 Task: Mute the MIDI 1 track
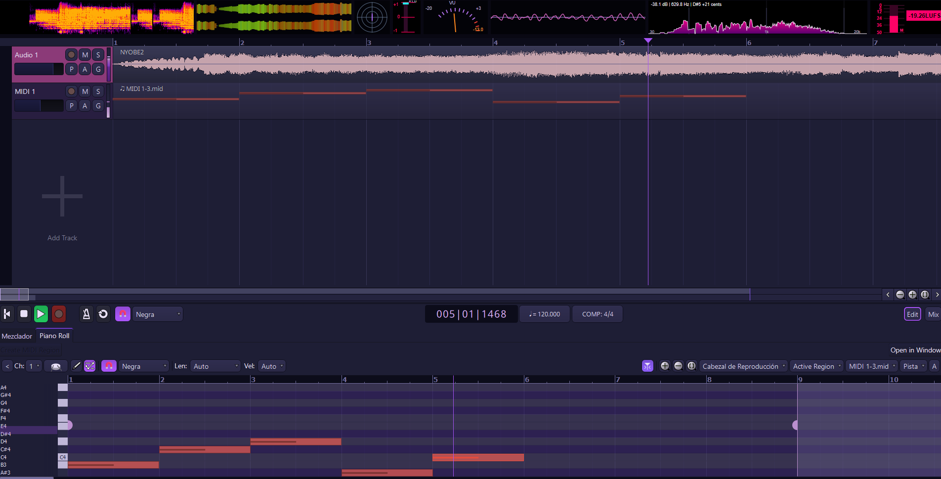pos(85,91)
